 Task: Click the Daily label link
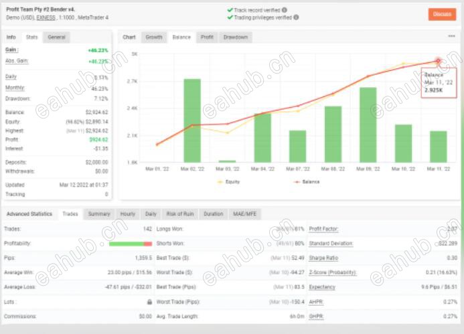coord(11,76)
